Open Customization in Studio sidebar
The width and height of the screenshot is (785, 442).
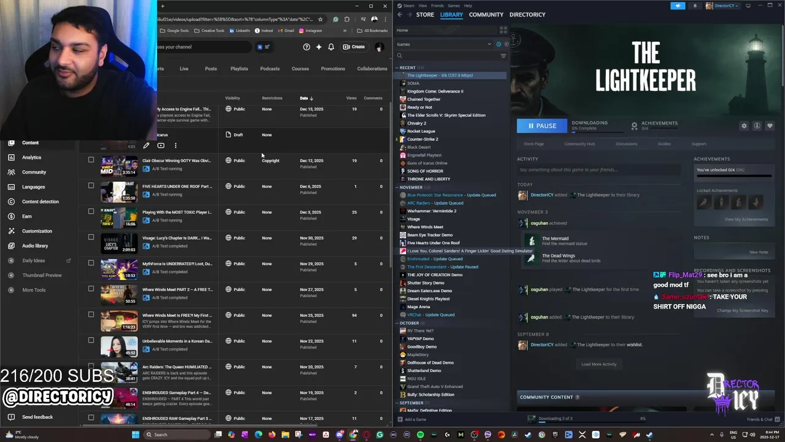coord(37,231)
